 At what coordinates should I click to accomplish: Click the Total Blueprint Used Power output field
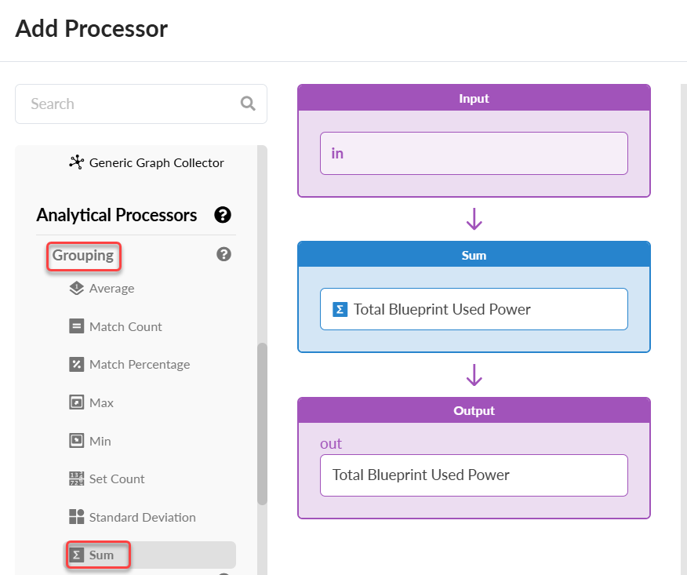474,475
